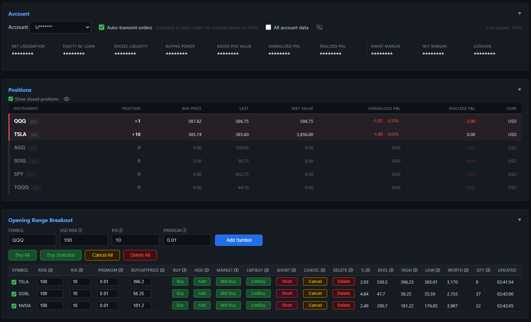Click info icon in SHORT column header

point(294,270)
